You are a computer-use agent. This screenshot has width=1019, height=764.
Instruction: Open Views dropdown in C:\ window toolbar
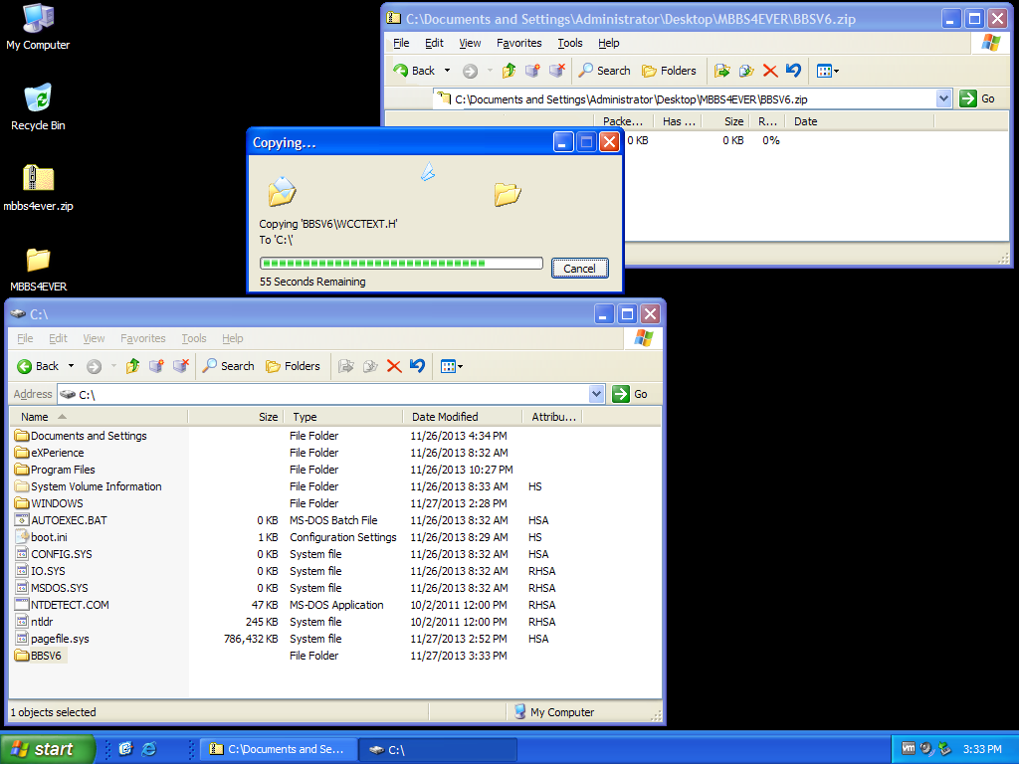(452, 366)
